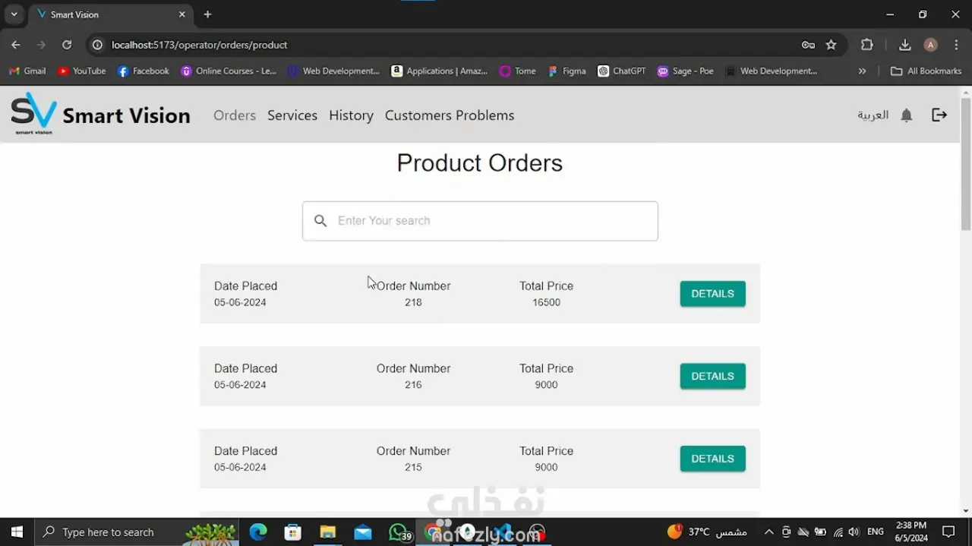The image size is (972, 546).
Task: Open Chrome three-dot menu
Action: [x=956, y=45]
